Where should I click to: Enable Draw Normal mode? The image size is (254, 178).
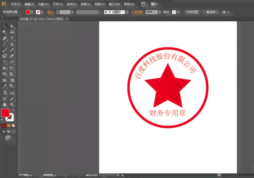[x=4, y=132]
